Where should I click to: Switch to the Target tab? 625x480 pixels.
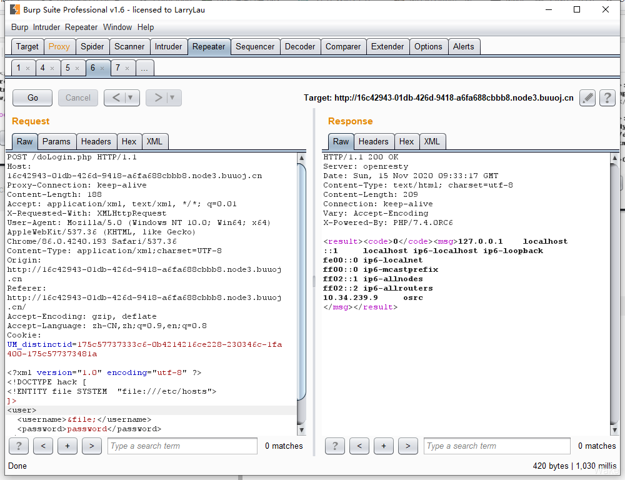pos(27,47)
